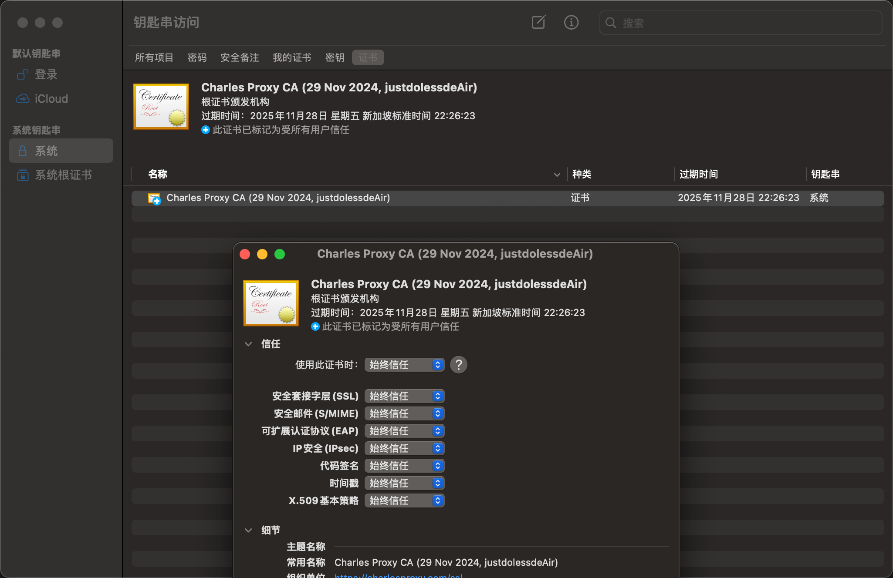893x578 pixels.
Task: Click the info icon in the toolbar
Action: (x=571, y=22)
